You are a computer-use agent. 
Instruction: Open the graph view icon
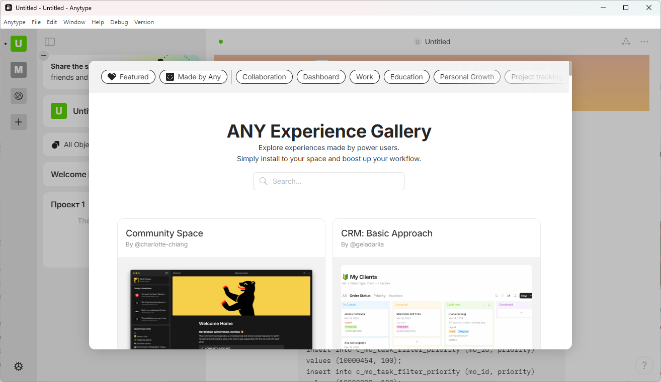pos(626,42)
